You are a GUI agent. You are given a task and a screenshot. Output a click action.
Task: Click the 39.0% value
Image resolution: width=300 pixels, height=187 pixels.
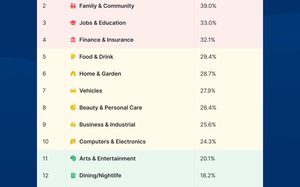pyautogui.click(x=208, y=6)
